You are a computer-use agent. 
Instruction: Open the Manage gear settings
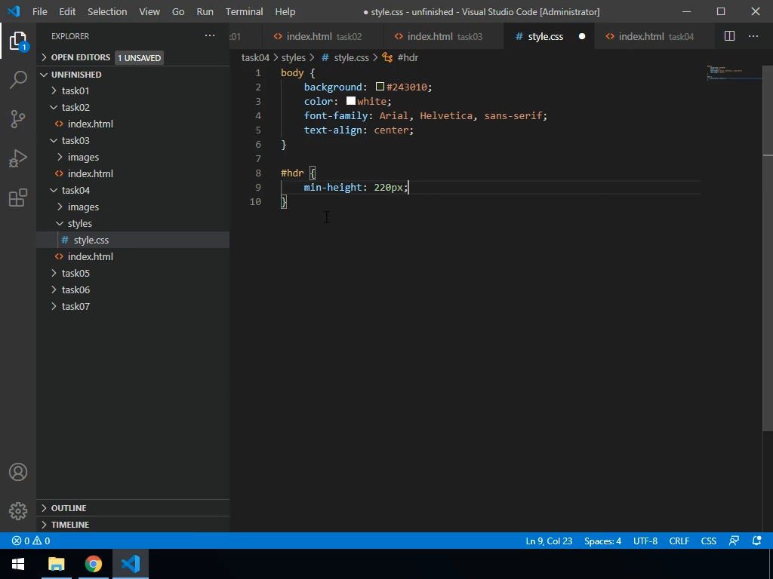pyautogui.click(x=18, y=511)
